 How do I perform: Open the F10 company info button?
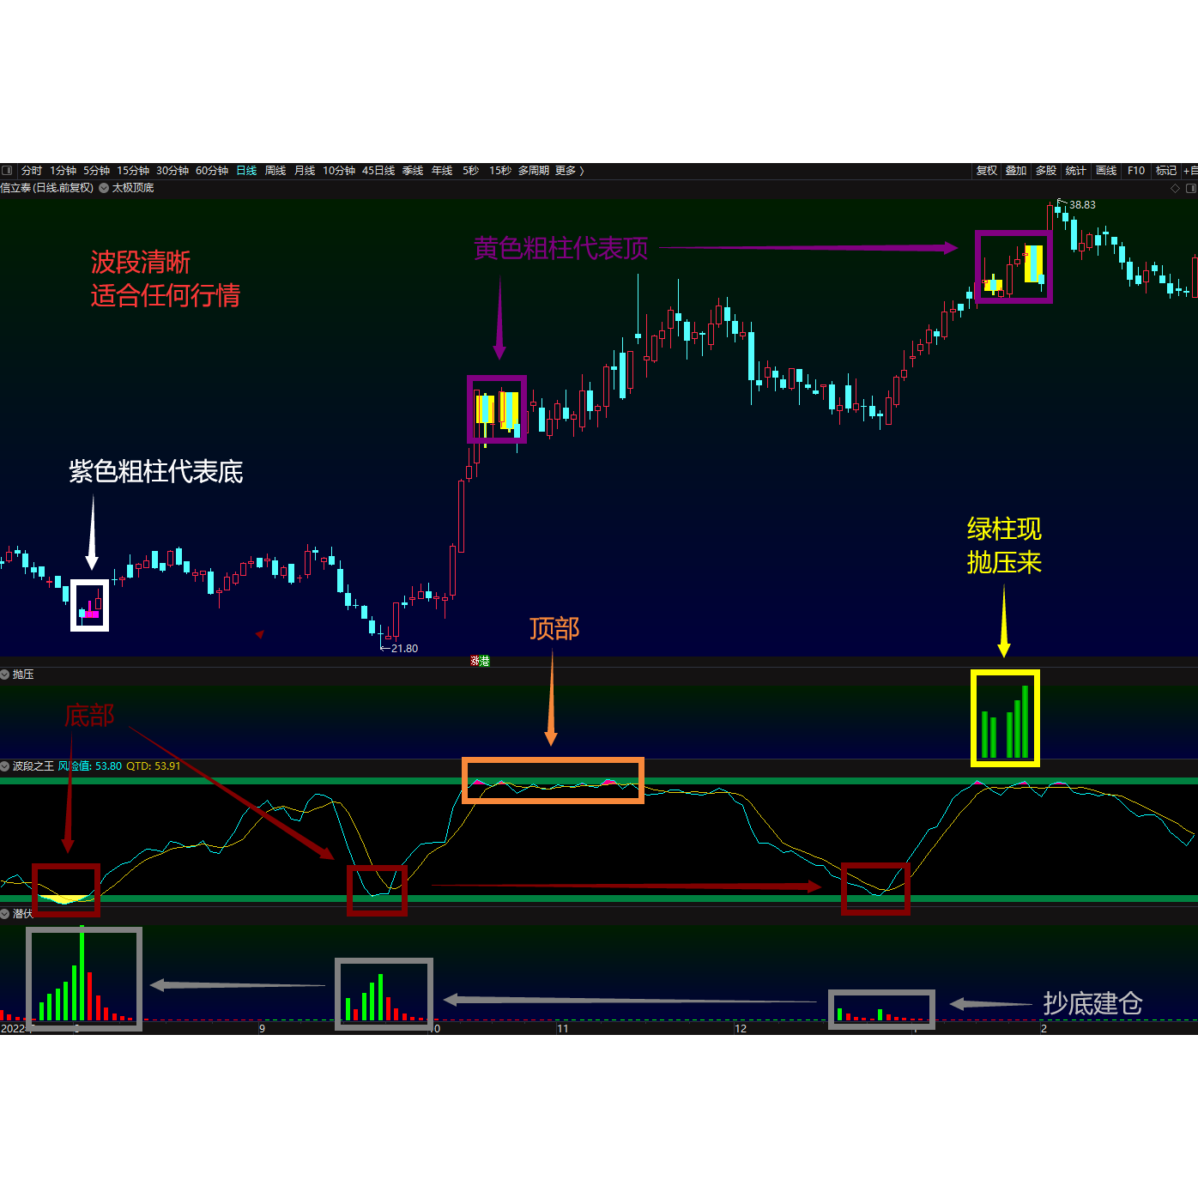[1136, 171]
